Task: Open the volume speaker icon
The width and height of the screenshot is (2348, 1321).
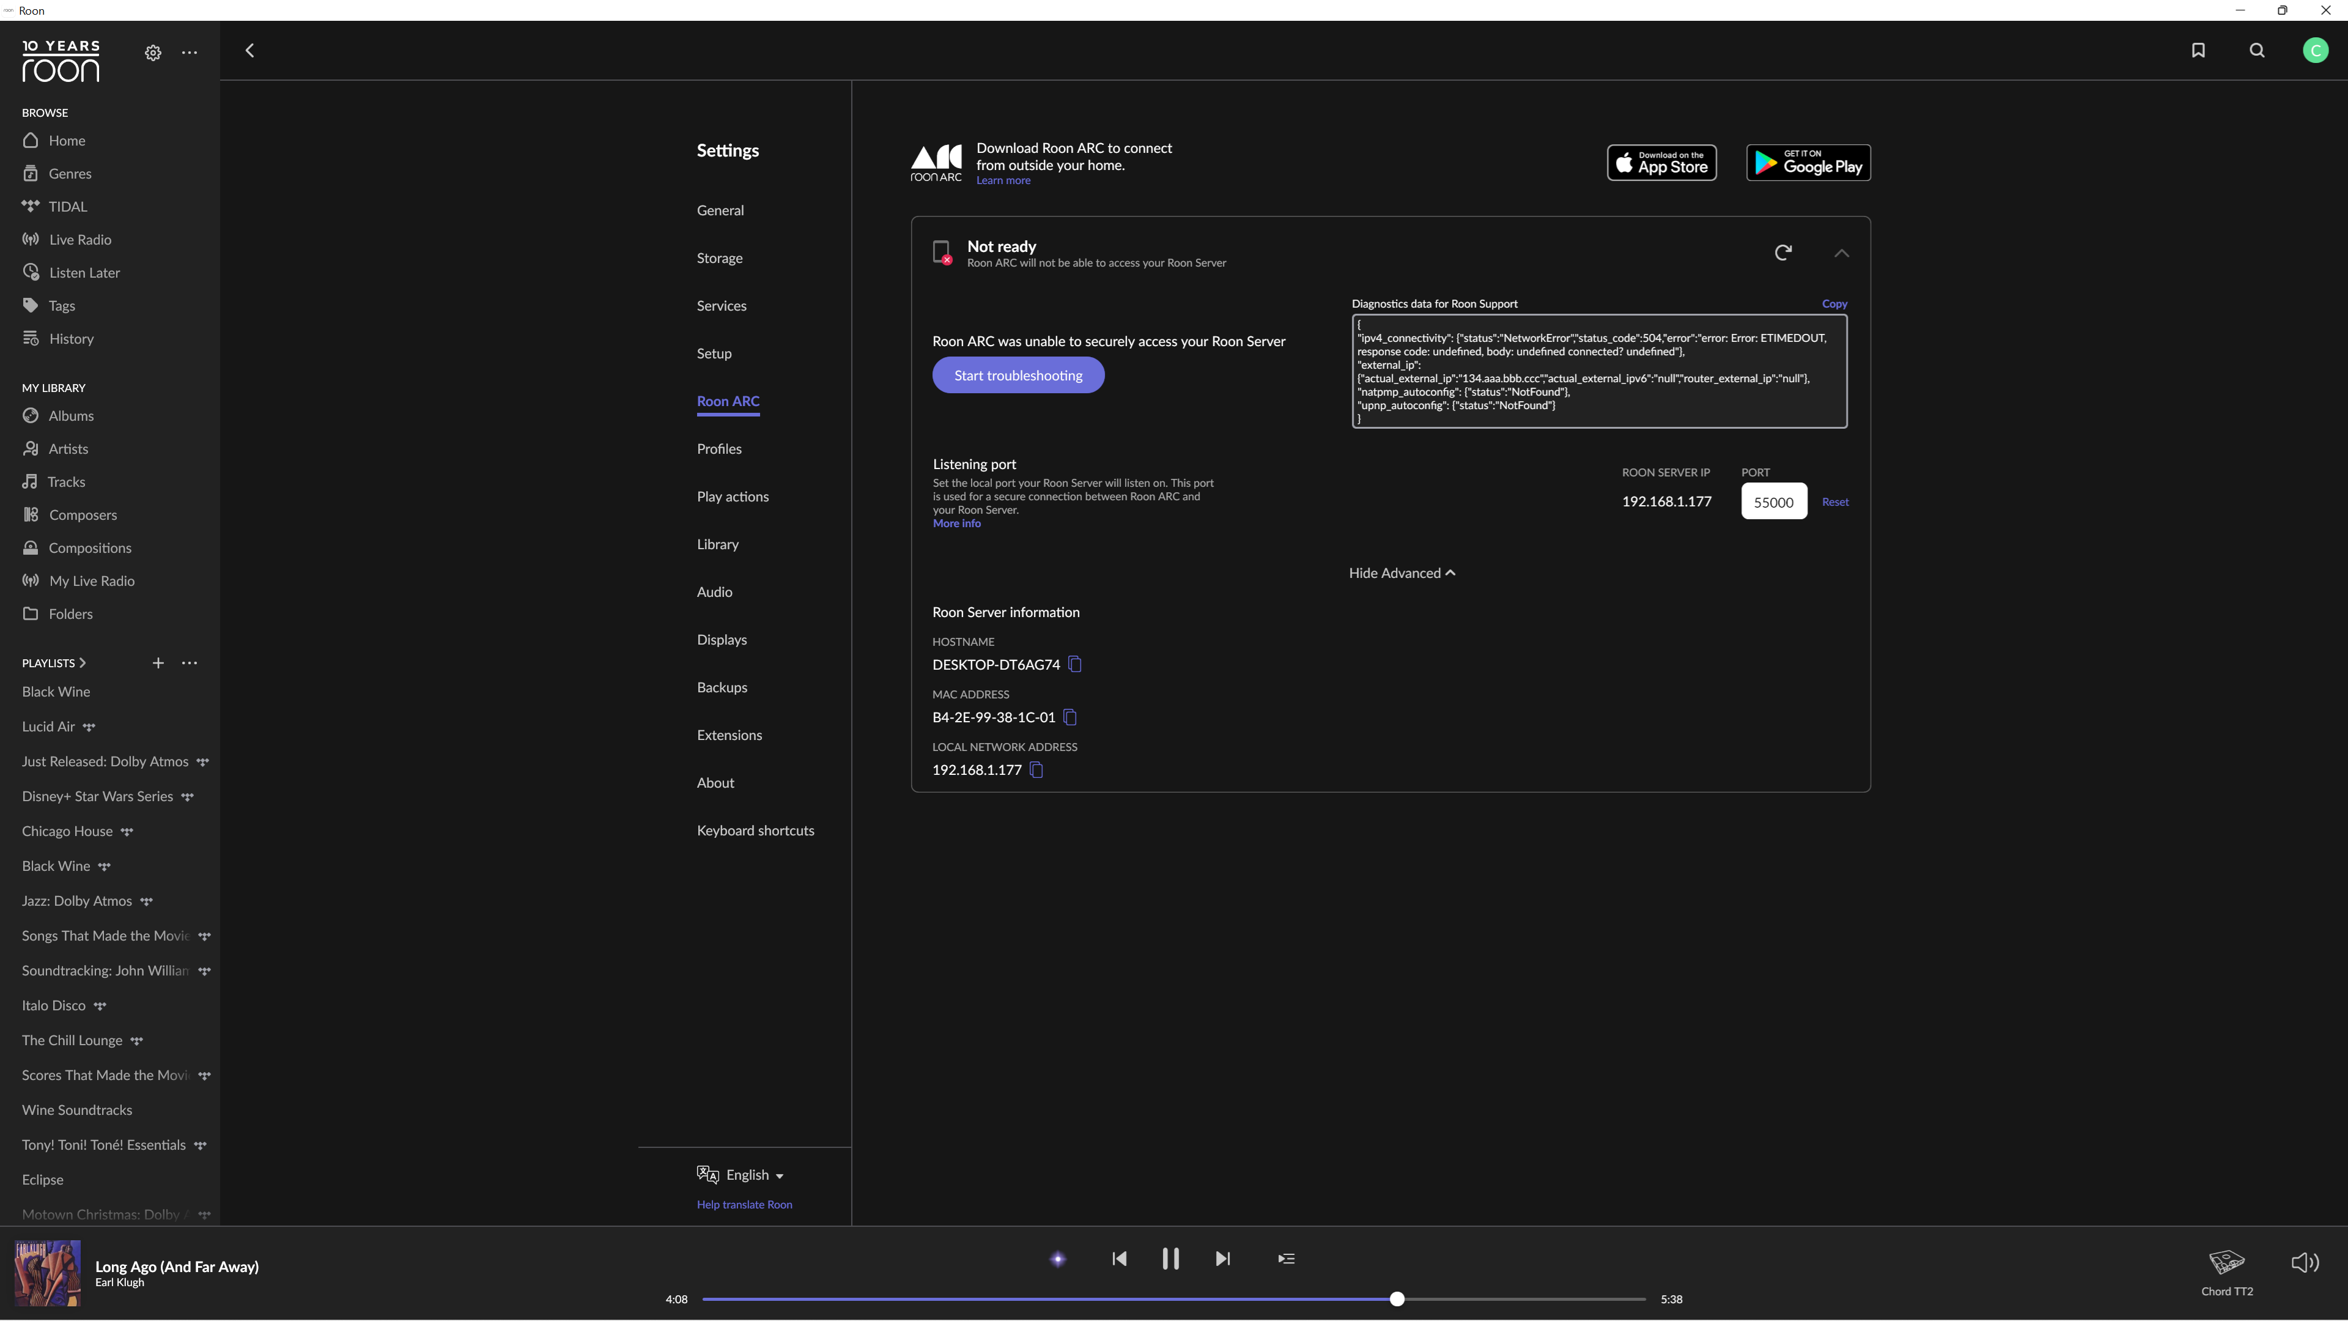Action: click(x=2304, y=1263)
